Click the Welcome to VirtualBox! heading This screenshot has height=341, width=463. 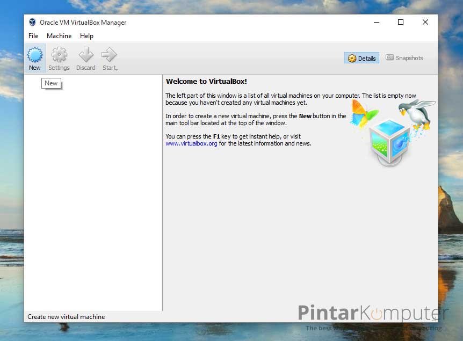[206, 82]
